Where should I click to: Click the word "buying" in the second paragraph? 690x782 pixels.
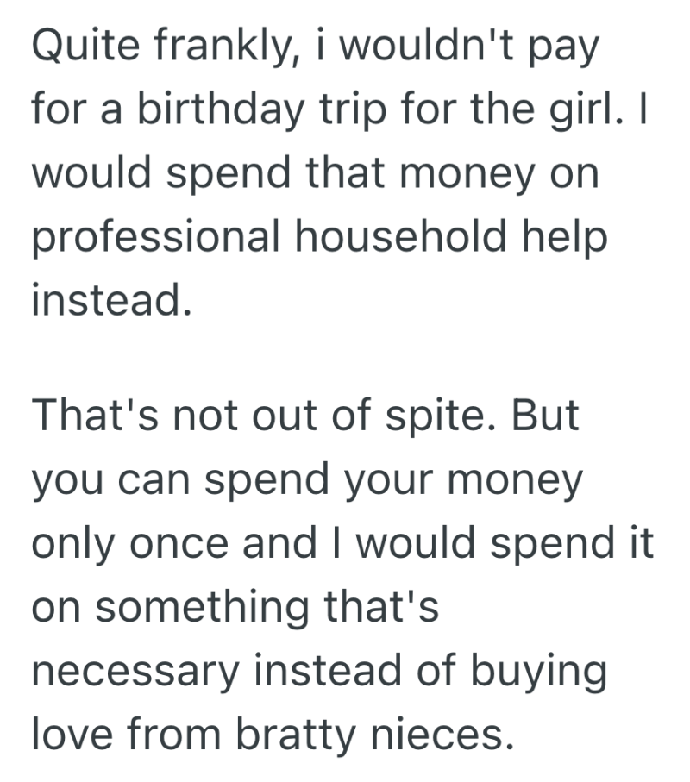539,670
